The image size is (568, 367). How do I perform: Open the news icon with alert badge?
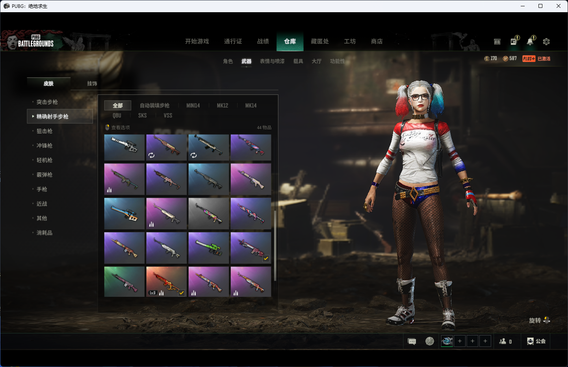[x=514, y=41]
